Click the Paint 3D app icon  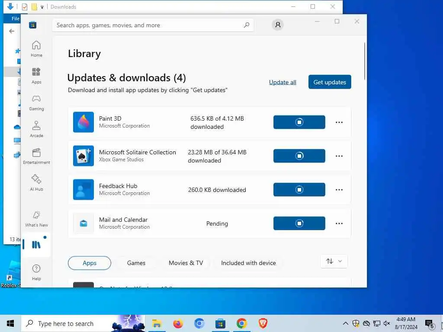tap(83, 122)
